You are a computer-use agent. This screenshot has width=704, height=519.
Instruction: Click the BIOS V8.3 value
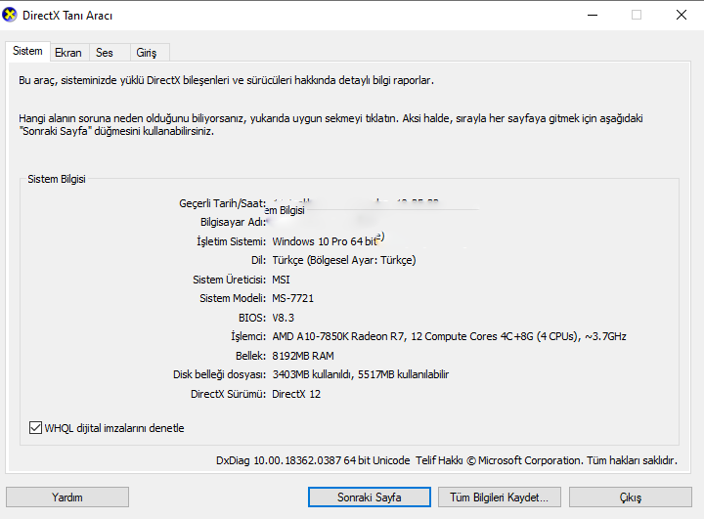pyautogui.click(x=283, y=318)
